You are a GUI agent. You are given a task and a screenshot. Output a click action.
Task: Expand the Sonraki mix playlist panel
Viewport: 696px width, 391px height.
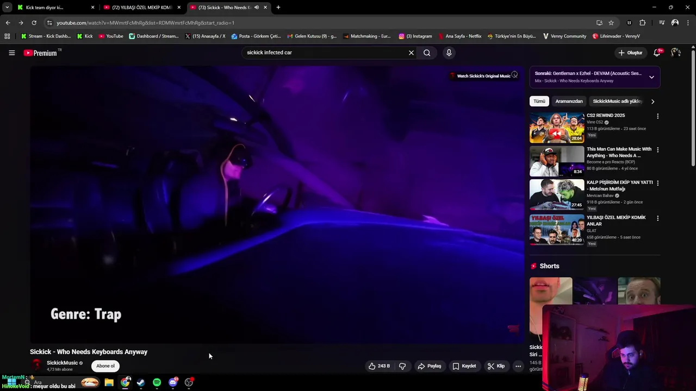pos(651,77)
